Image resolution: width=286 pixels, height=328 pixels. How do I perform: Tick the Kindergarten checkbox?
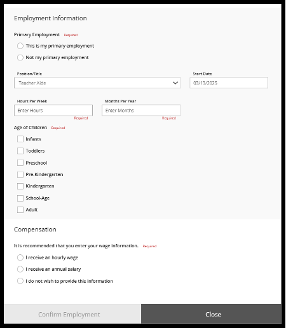20,186
